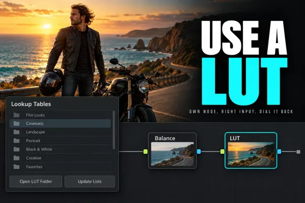Viewport: 305px width, 203px height.
Task: Select the LUT node thumbnail
Action: 251,154
